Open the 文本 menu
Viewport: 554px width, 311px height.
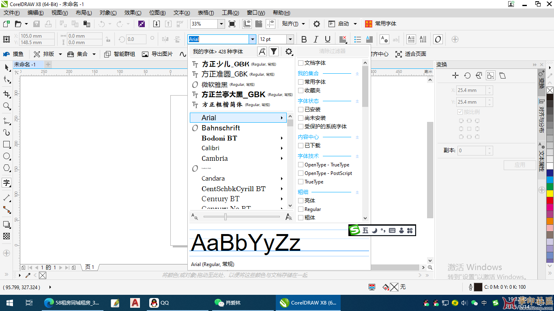click(181, 13)
